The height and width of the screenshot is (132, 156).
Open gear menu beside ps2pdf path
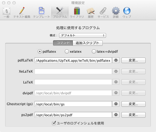point(116,115)
